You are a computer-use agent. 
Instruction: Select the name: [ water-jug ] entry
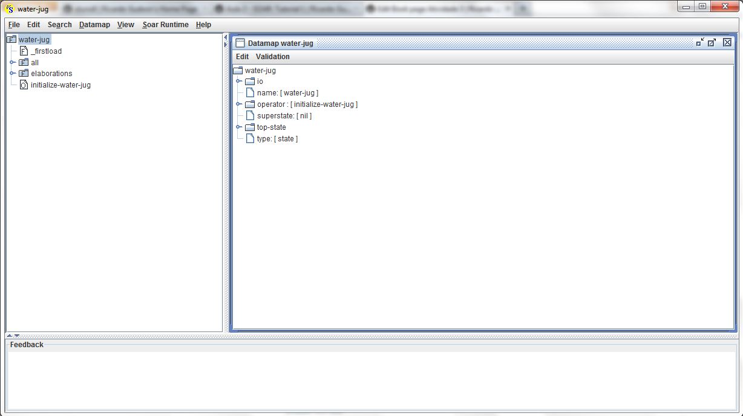287,93
